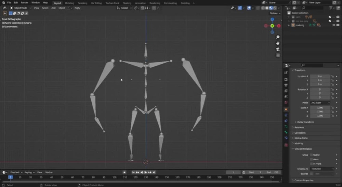Open the Physics properties tab icon

point(286,115)
